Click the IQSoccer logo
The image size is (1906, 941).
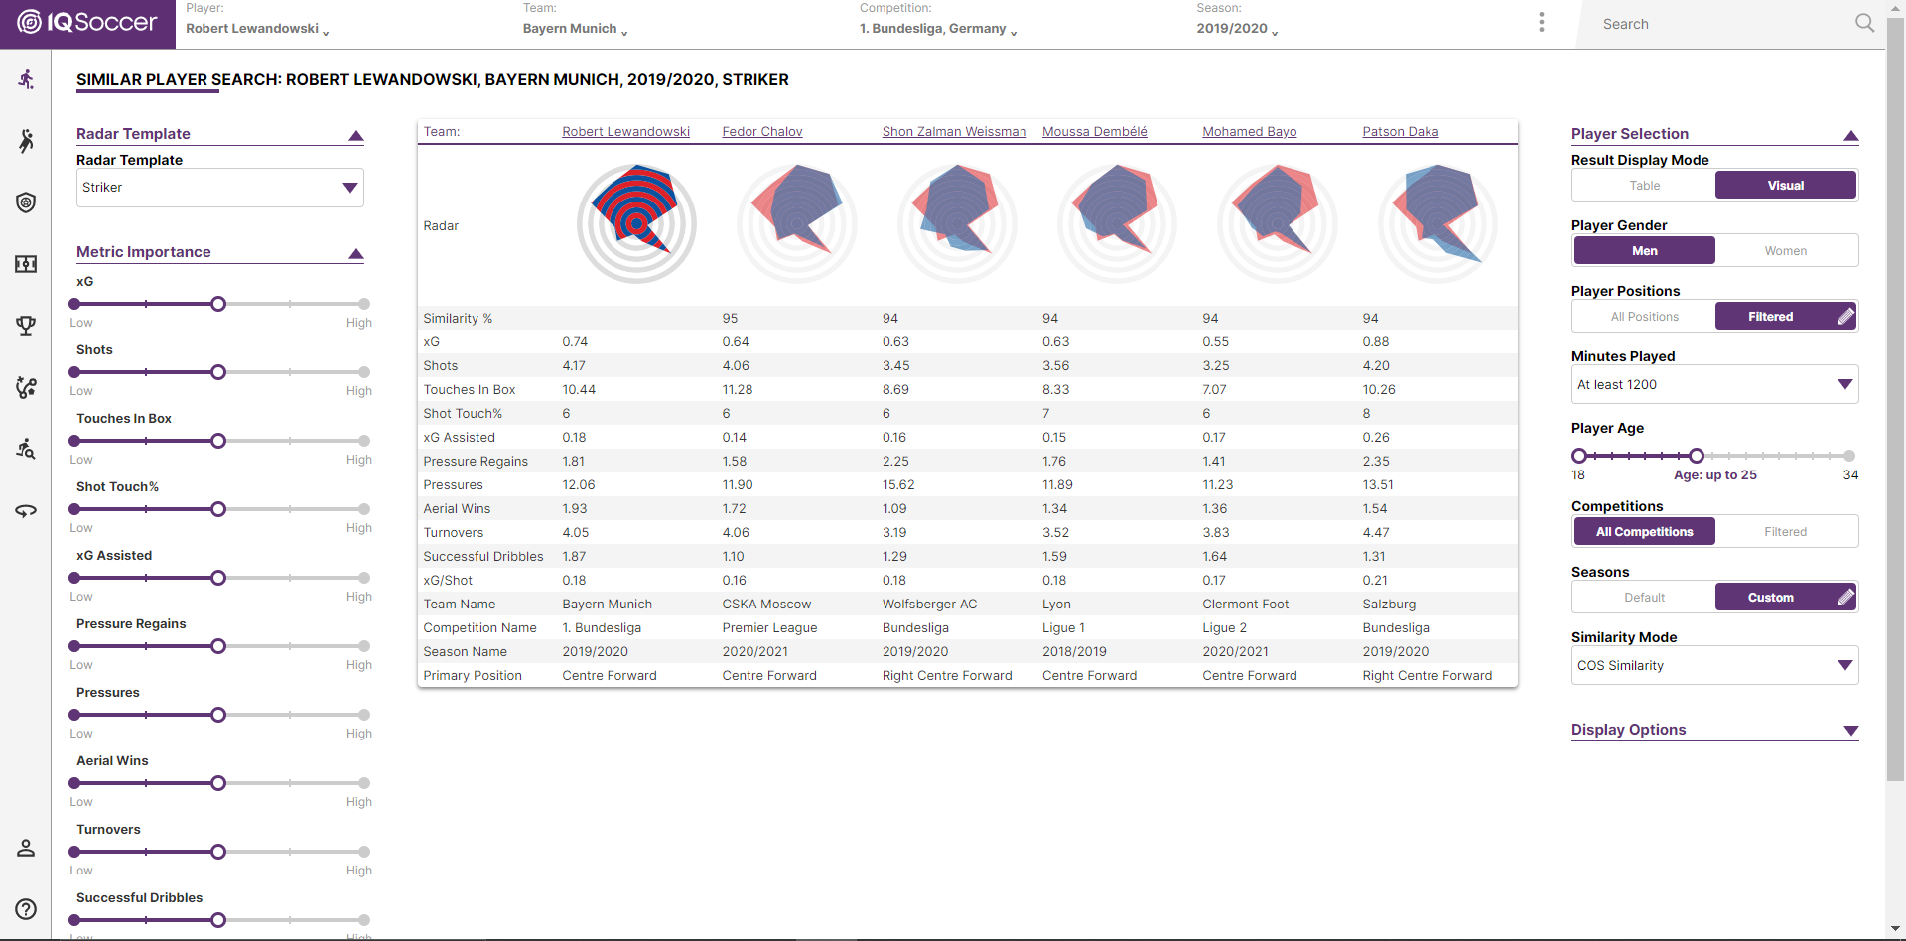[87, 22]
